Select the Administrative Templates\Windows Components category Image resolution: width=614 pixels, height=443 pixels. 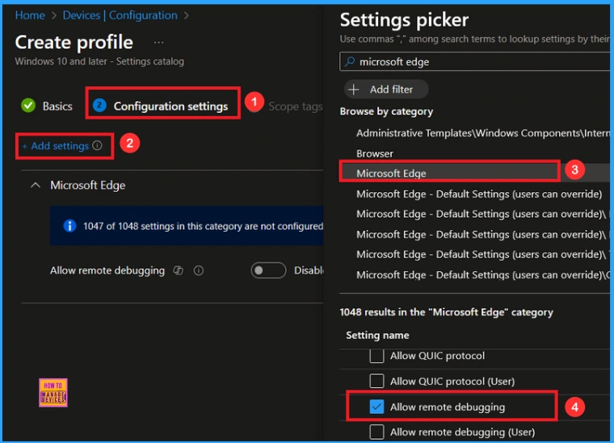point(483,133)
